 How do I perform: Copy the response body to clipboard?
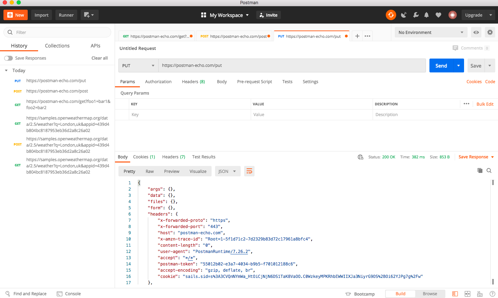480,170
